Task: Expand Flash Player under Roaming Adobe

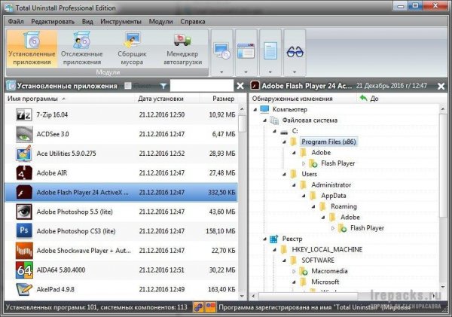Action: point(333,228)
